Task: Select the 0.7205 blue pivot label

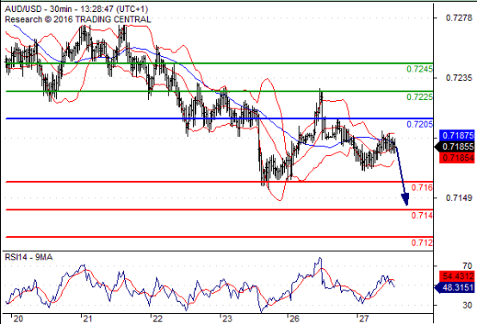Action: 419,124
